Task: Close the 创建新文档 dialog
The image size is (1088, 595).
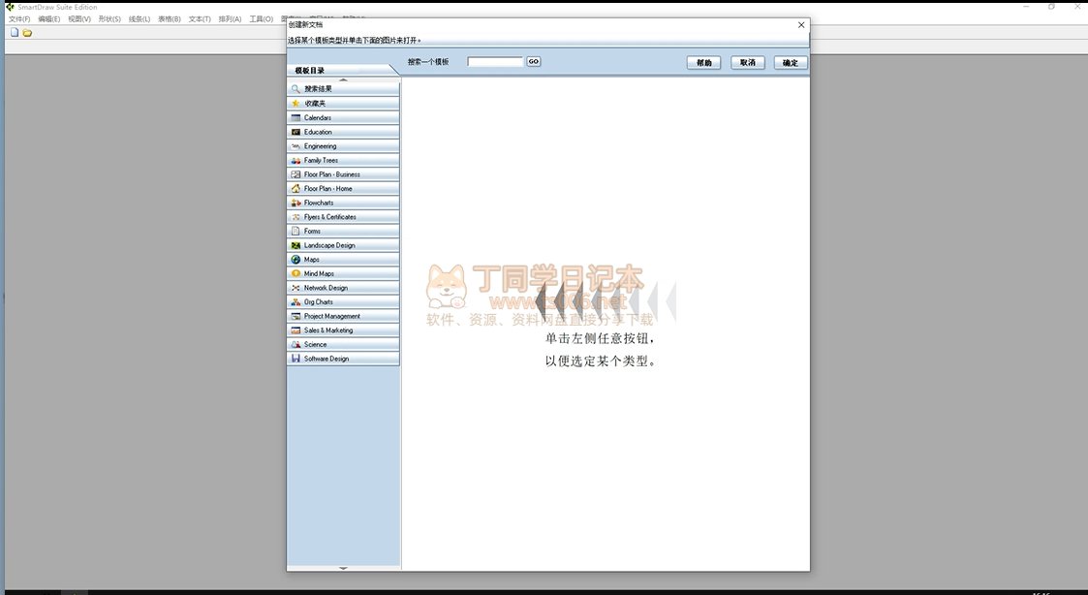Action: pos(801,25)
